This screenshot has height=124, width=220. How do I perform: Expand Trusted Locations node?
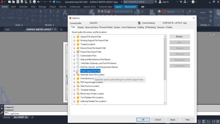click(x=74, y=44)
